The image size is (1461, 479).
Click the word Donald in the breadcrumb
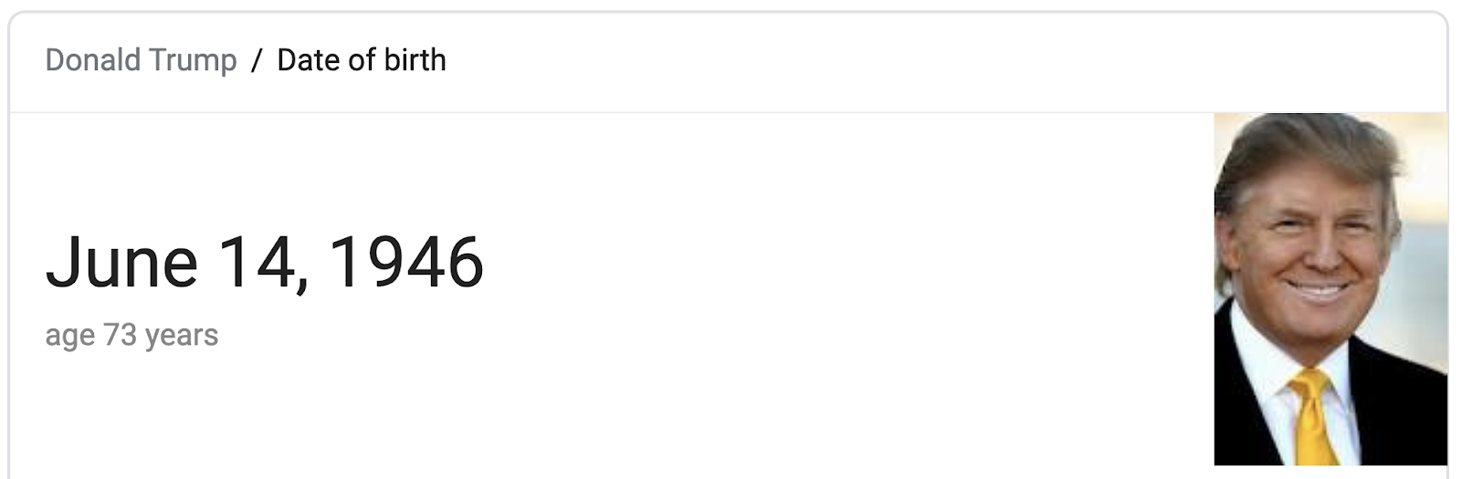coord(92,60)
